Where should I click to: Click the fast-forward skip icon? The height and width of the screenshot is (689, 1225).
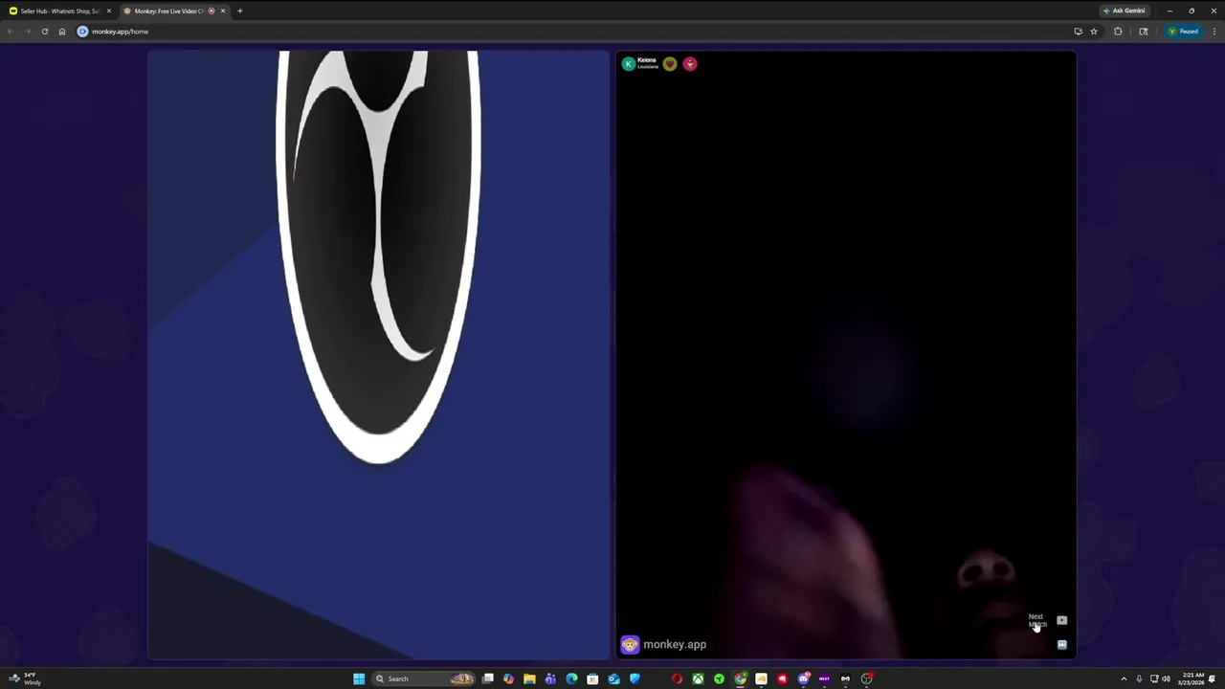tap(1062, 645)
